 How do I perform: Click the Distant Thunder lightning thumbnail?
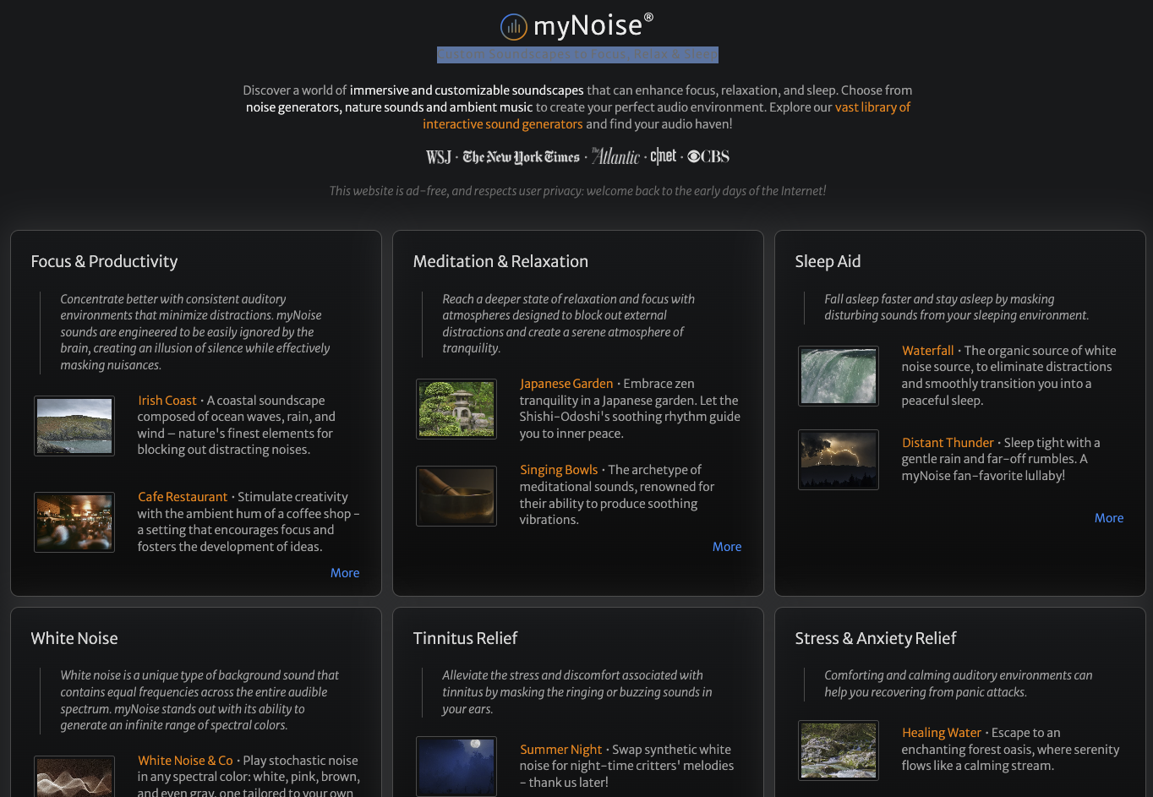pos(839,460)
